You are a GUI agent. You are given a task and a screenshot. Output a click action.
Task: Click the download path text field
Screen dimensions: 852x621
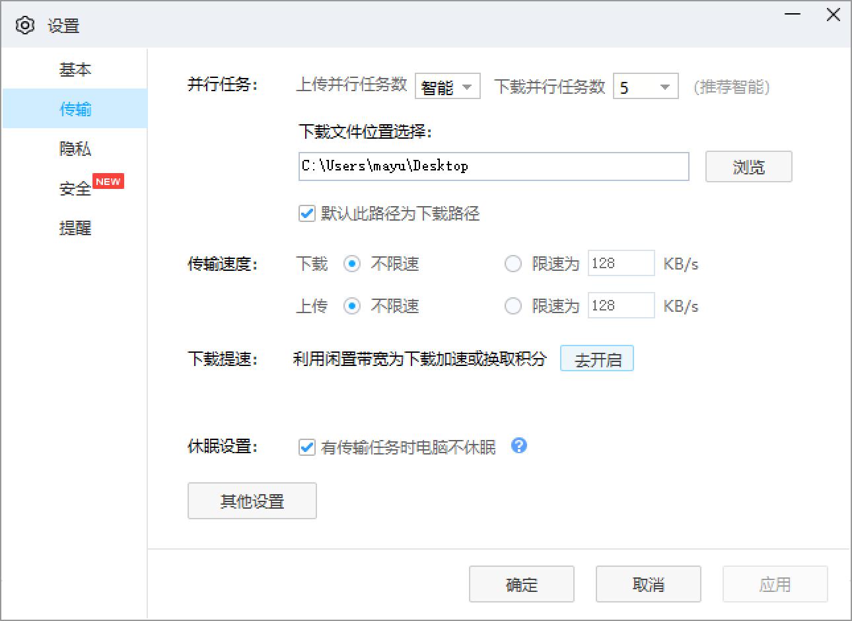pyautogui.click(x=493, y=166)
